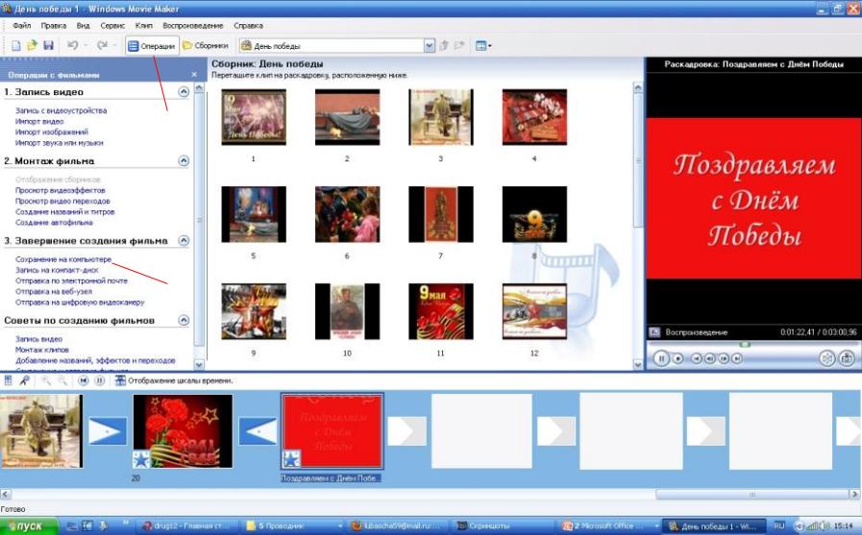
Task: Rewind the storyboard with its toolbar button
Action: click(83, 380)
